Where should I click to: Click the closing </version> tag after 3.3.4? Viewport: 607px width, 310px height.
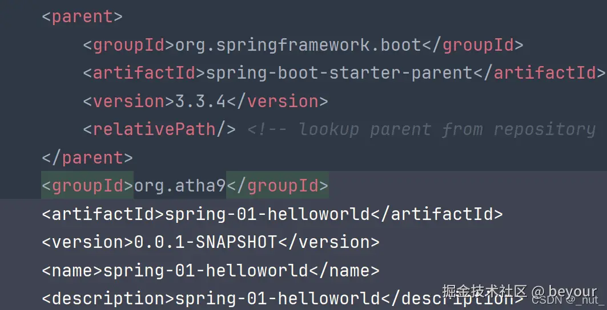tap(277, 101)
